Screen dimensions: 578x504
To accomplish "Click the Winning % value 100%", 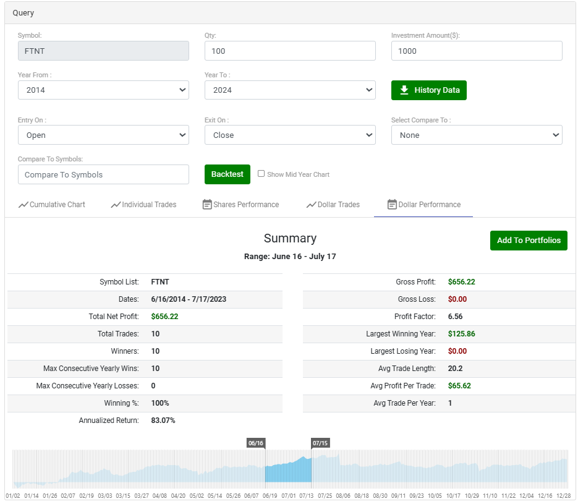I will [160, 403].
